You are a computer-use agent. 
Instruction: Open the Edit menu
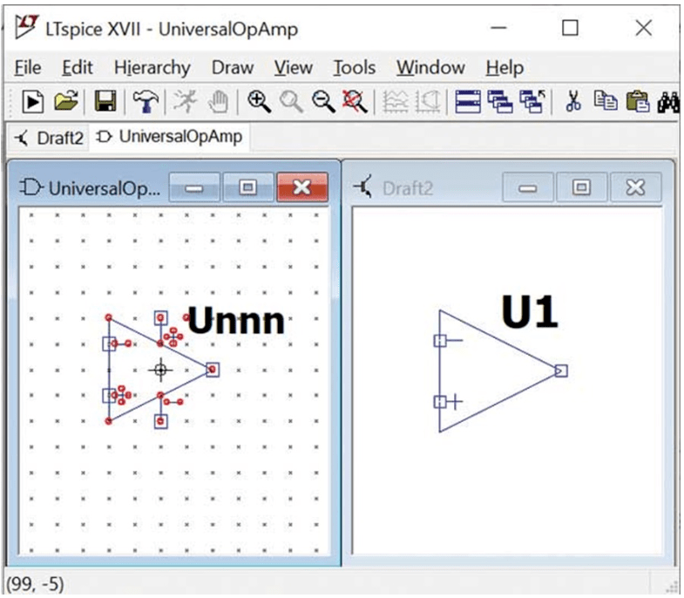click(x=78, y=68)
